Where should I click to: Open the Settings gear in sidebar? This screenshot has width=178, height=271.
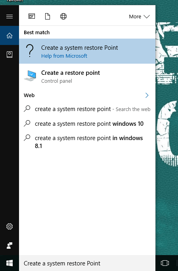pyautogui.click(x=10, y=226)
